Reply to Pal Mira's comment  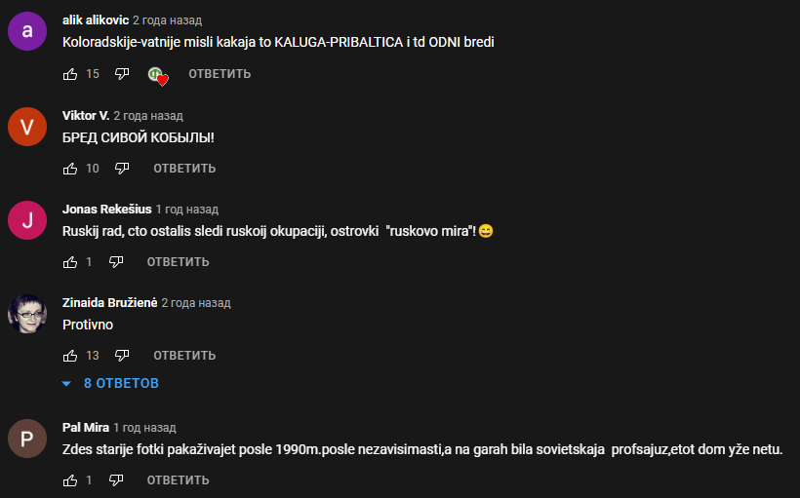[x=179, y=480]
